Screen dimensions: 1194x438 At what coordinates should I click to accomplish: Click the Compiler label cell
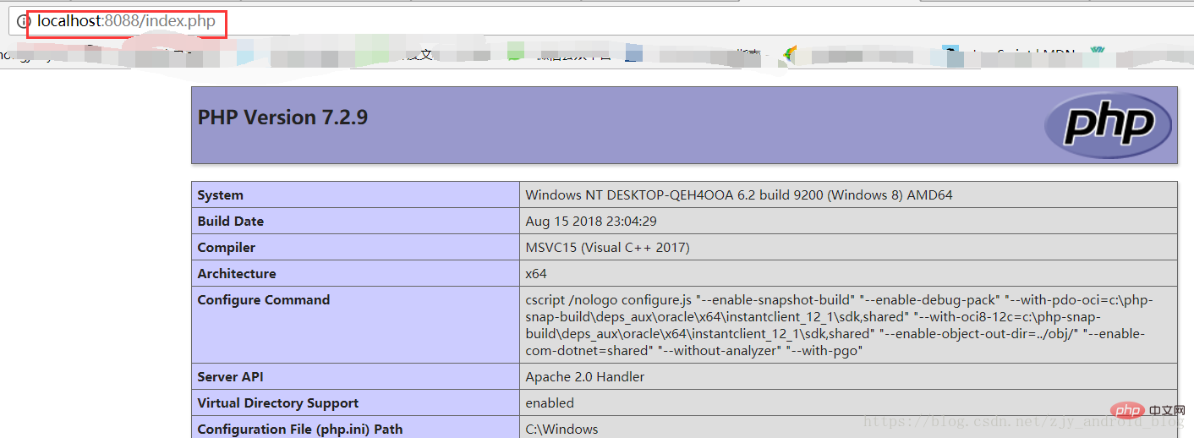pyautogui.click(x=356, y=248)
